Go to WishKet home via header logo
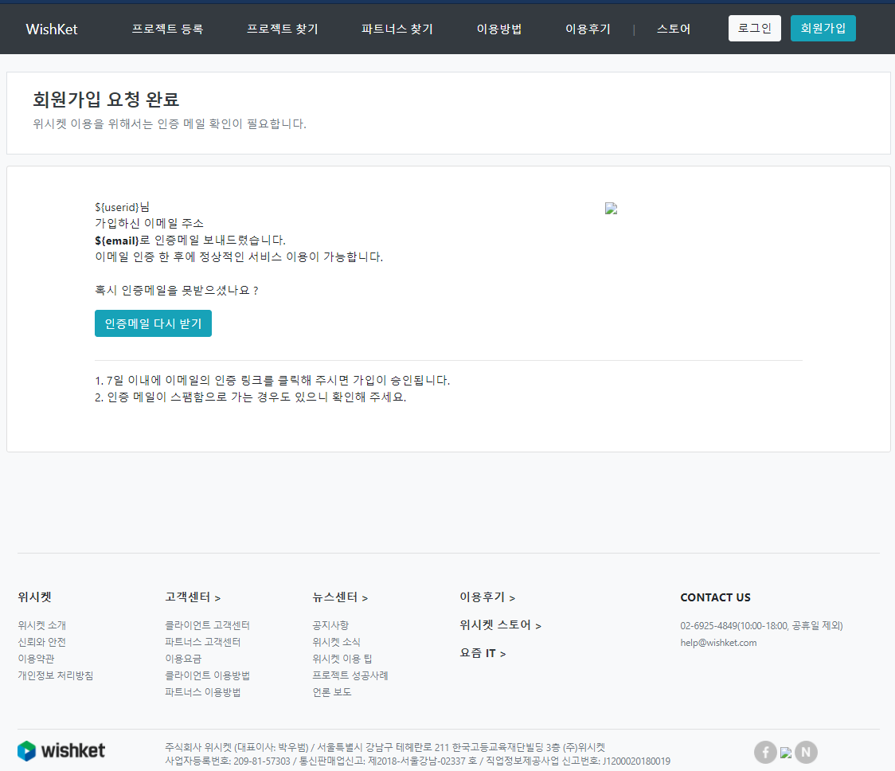 (52, 29)
